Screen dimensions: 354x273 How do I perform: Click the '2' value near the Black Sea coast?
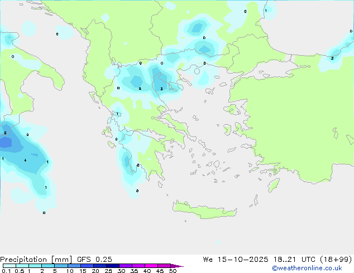click(332, 58)
